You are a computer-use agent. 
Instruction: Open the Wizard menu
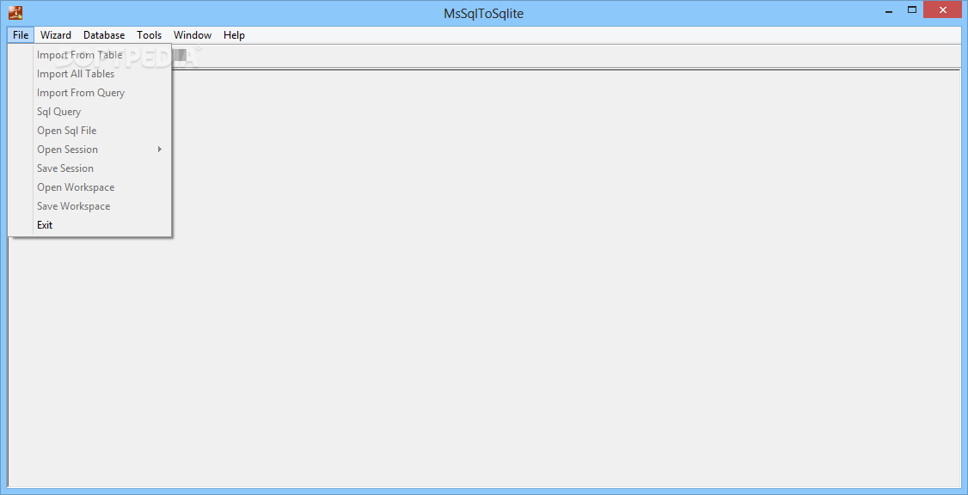[56, 35]
